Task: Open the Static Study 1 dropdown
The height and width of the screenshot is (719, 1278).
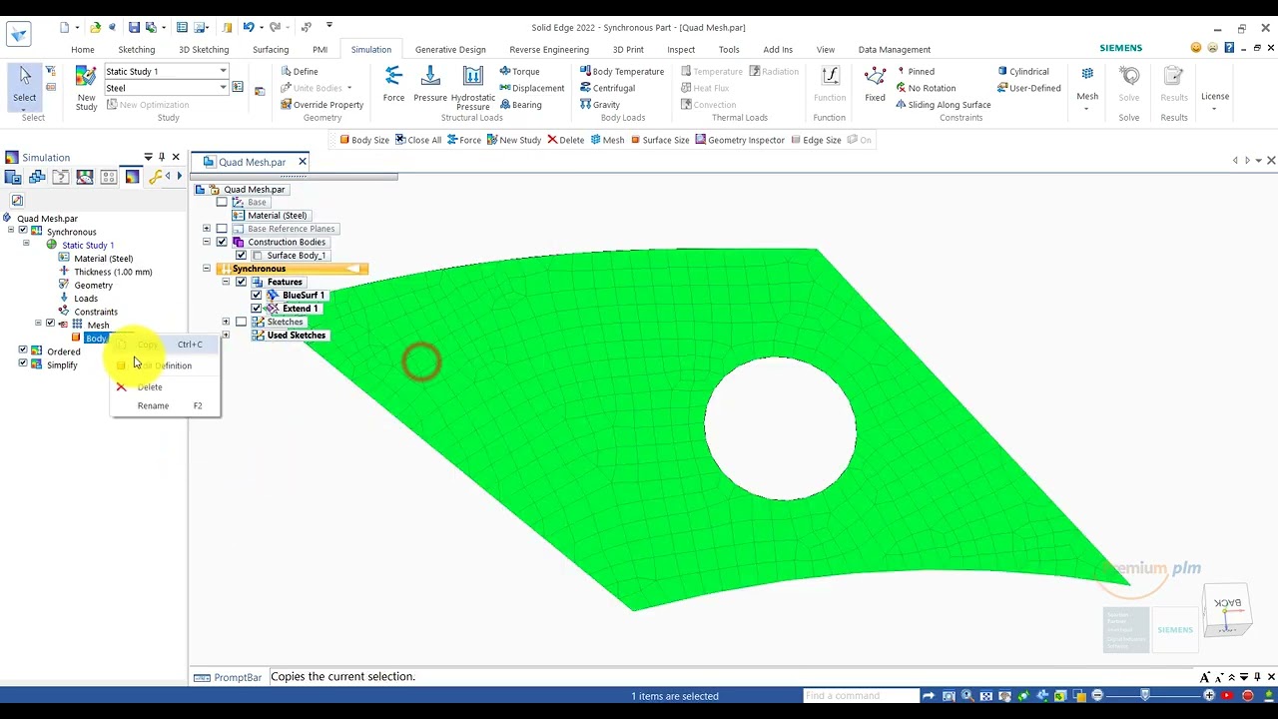Action: click(223, 71)
